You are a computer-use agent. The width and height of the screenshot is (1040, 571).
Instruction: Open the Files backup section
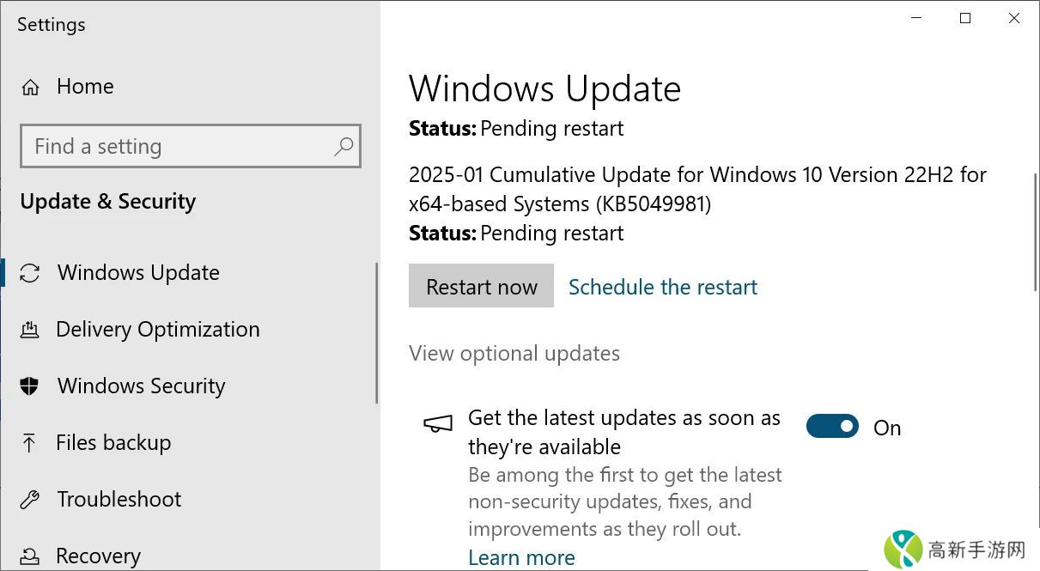pyautogui.click(x=113, y=443)
